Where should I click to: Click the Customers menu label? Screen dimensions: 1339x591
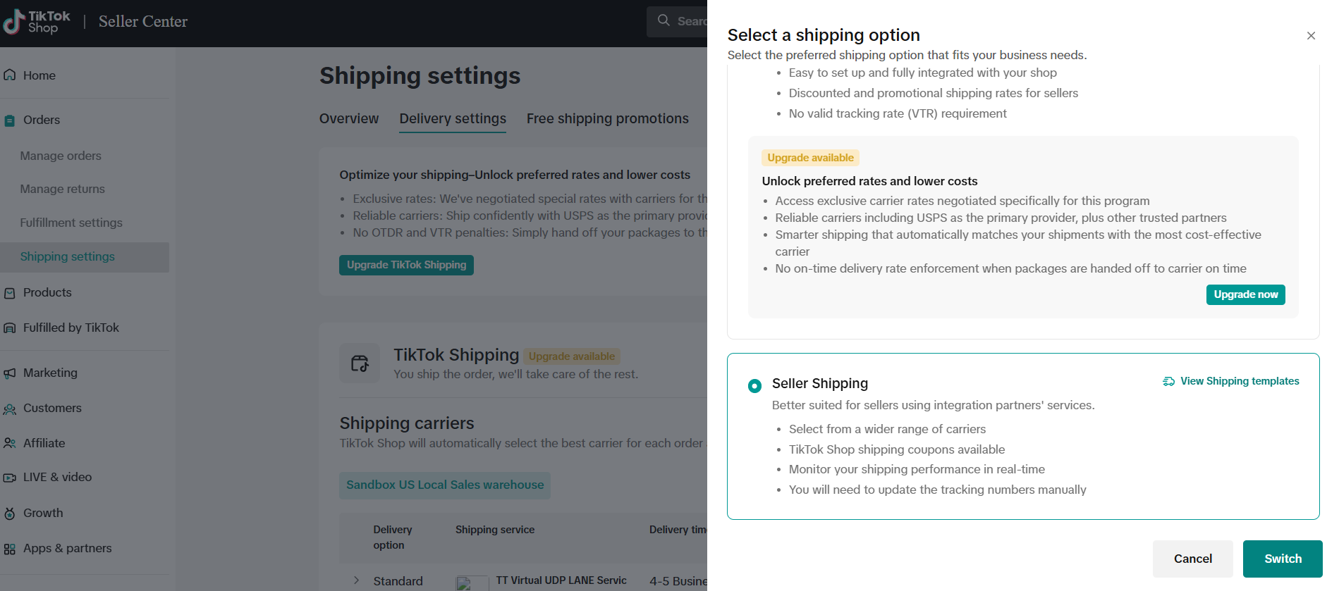coord(52,408)
